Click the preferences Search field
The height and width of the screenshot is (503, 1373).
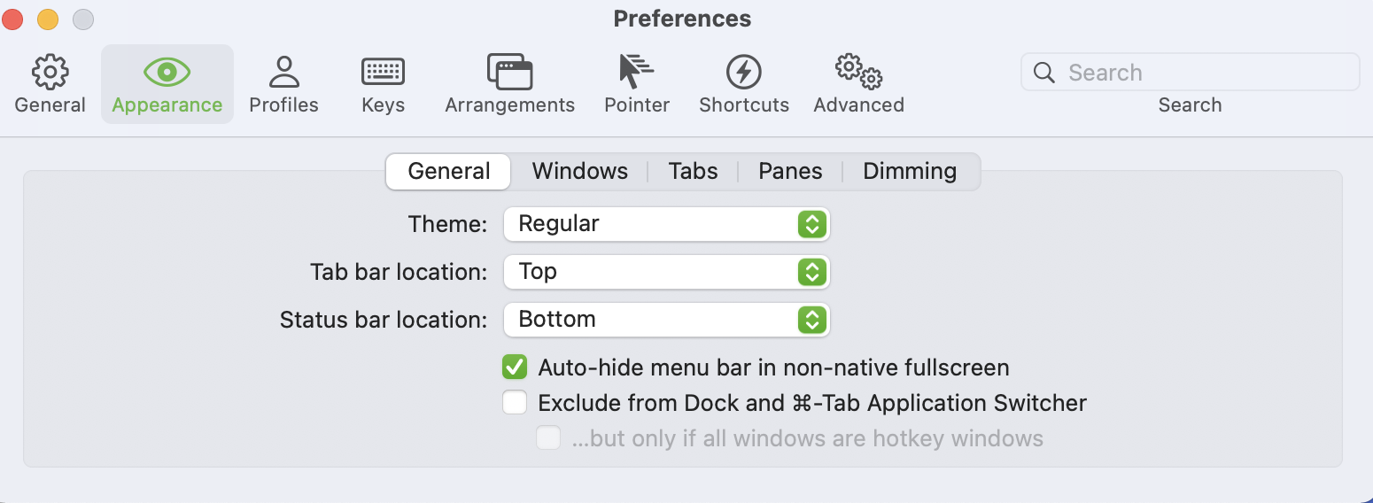[x=1205, y=73]
